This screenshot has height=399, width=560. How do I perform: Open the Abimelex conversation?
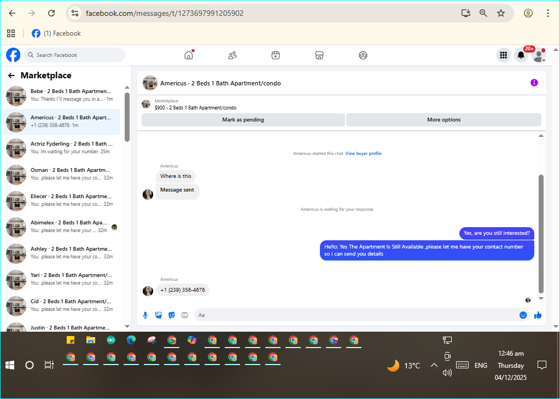point(61,227)
